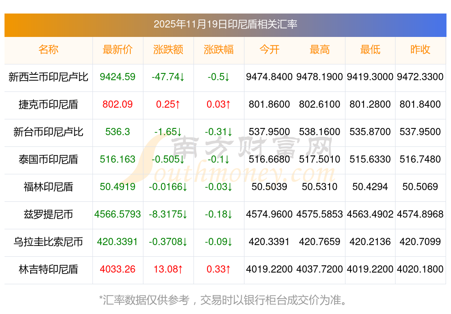Viewport: 451px width, 314px height.
Task: Click the exchange rate disclaimer footnote text
Action: [225, 300]
